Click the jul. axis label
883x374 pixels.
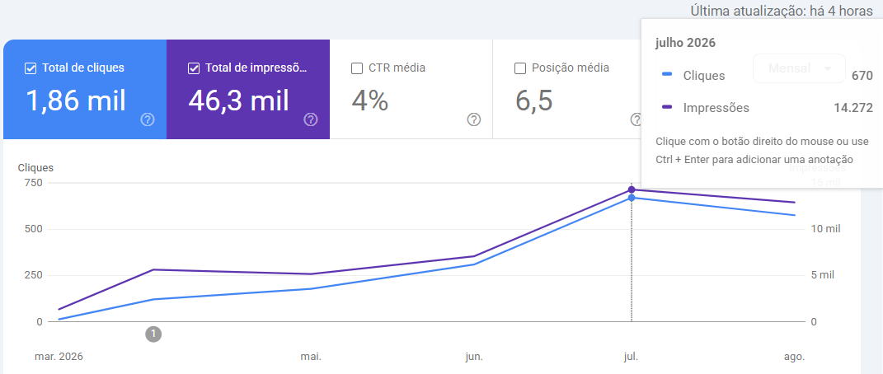pyautogui.click(x=632, y=357)
